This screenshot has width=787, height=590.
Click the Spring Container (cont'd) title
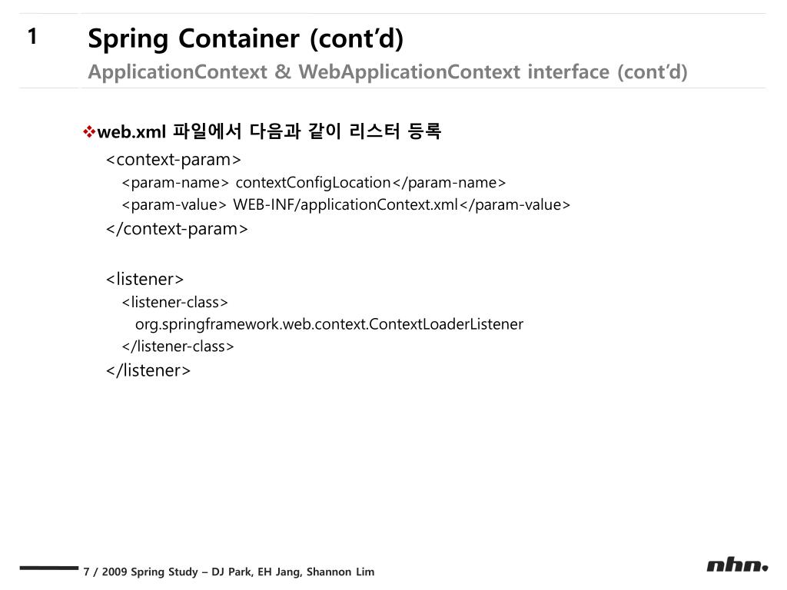(x=245, y=39)
